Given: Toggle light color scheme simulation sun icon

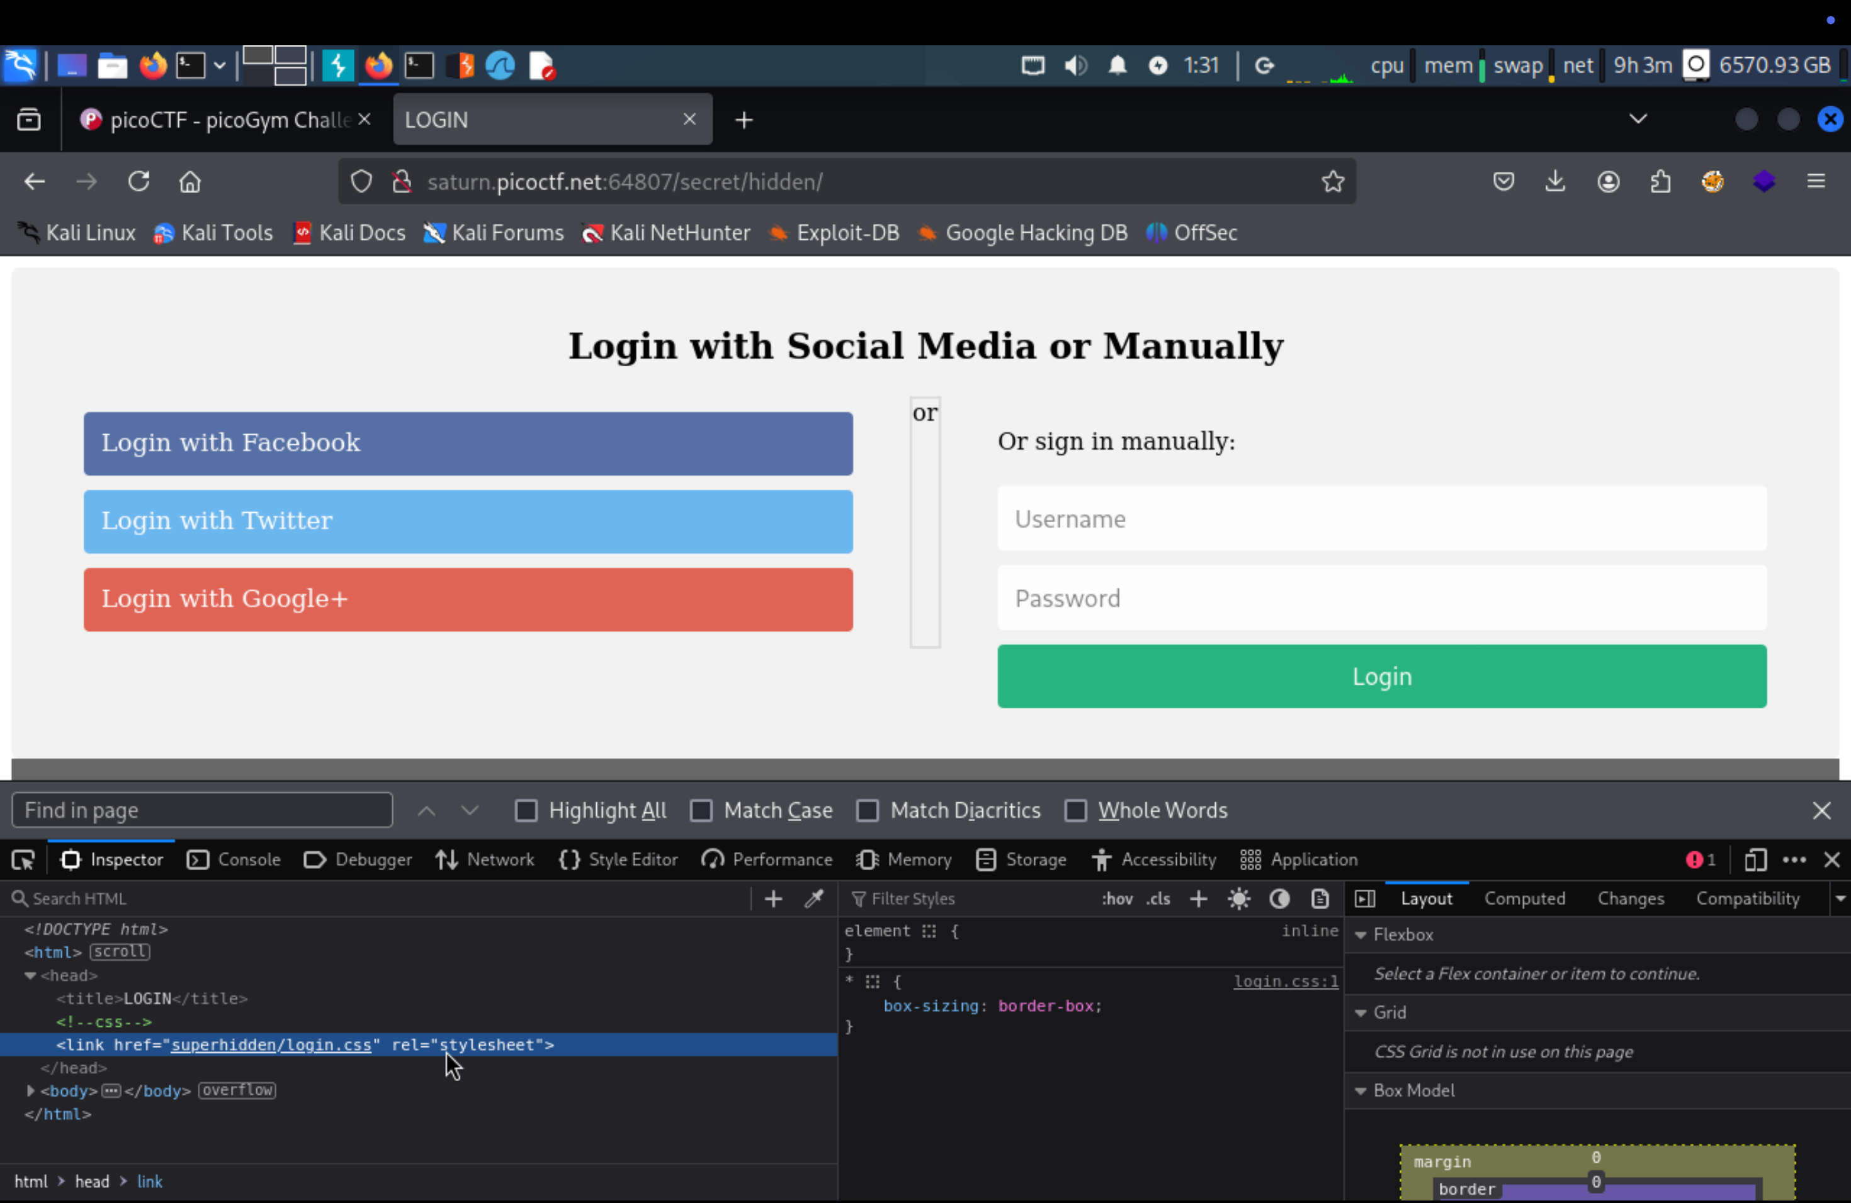Looking at the screenshot, I should point(1239,898).
